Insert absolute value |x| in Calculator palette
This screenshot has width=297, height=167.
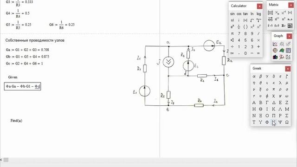coord(245,20)
